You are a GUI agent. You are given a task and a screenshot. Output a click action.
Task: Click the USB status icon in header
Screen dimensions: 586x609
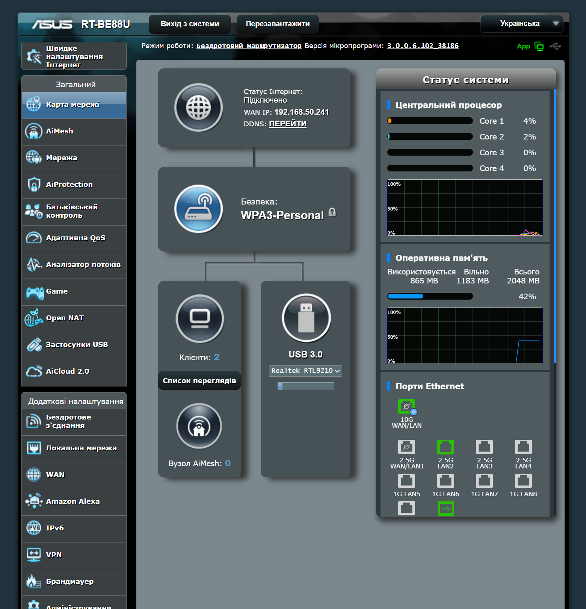pos(555,46)
